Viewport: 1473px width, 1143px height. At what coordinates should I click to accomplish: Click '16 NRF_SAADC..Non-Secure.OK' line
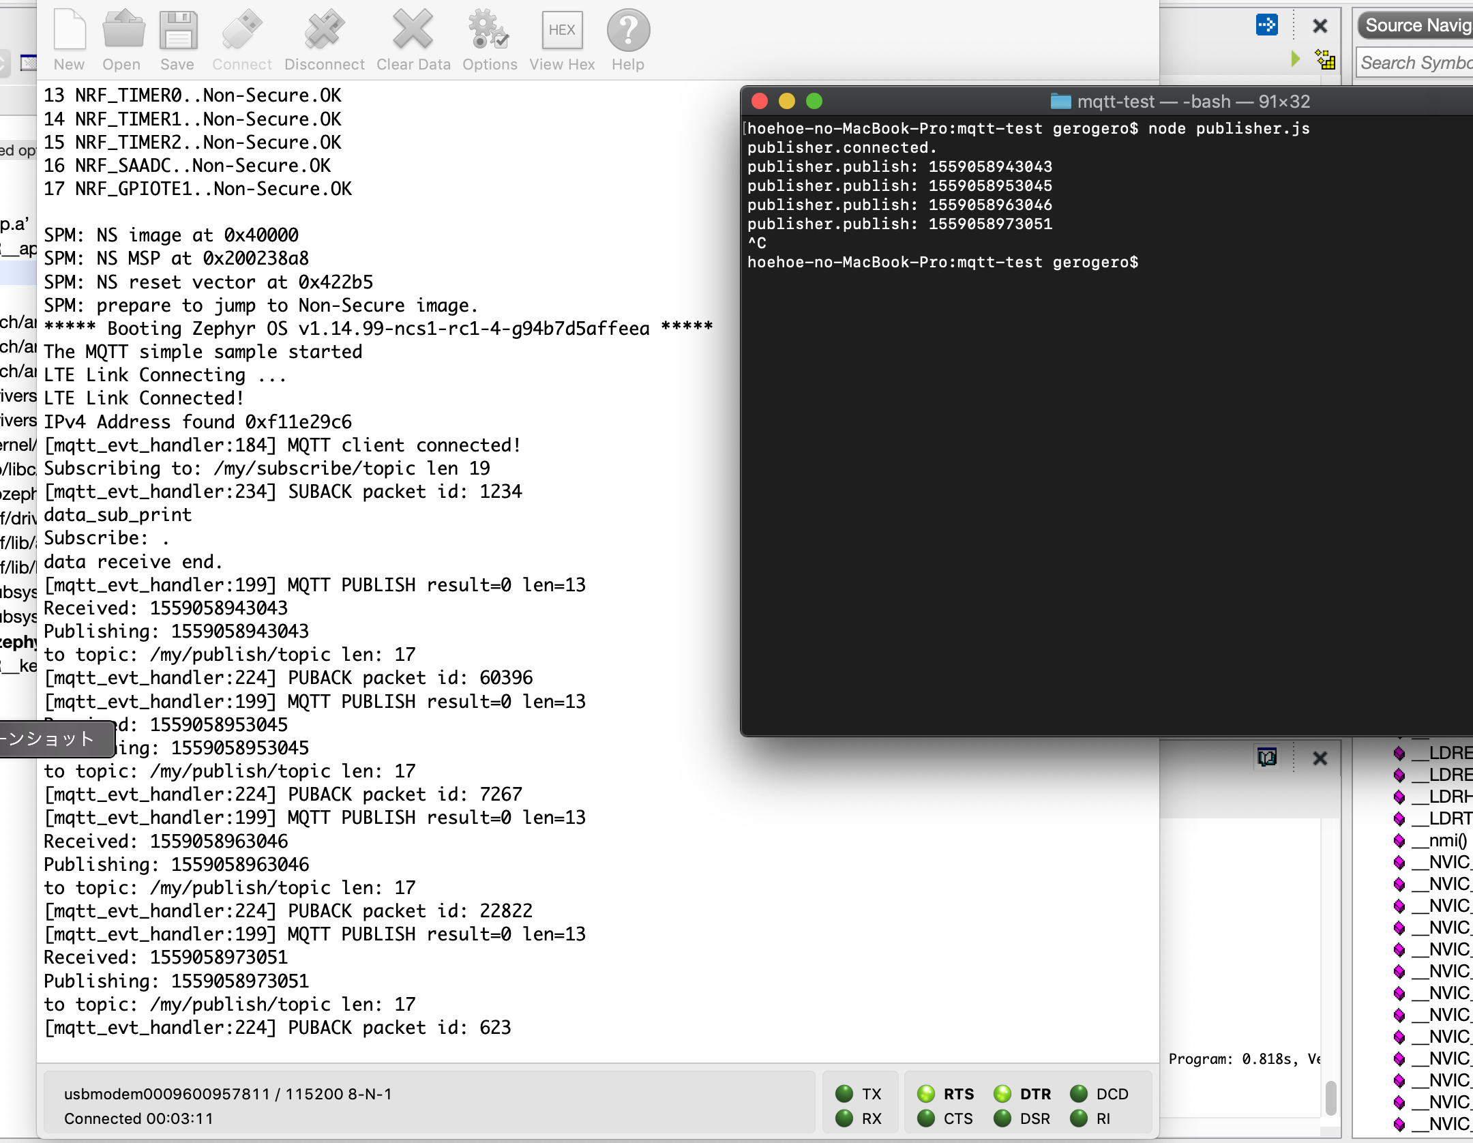click(187, 166)
